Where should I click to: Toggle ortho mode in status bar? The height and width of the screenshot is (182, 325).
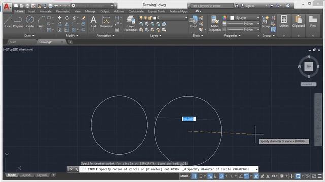click(x=216, y=176)
